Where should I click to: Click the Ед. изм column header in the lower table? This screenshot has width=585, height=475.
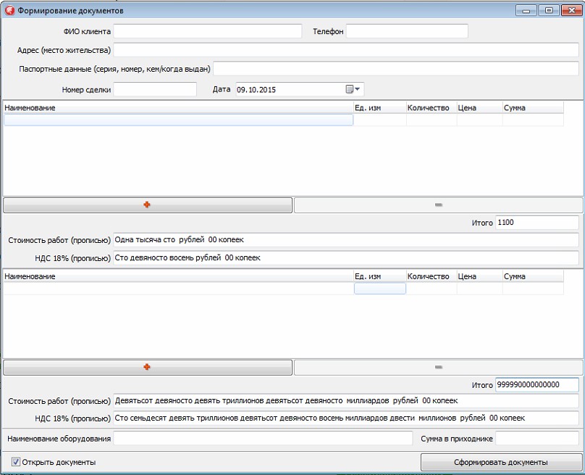pyautogui.click(x=380, y=276)
